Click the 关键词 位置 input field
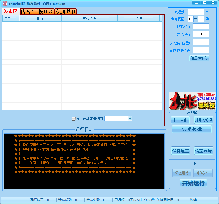This screenshot has height=204, width=219. click(201, 42)
